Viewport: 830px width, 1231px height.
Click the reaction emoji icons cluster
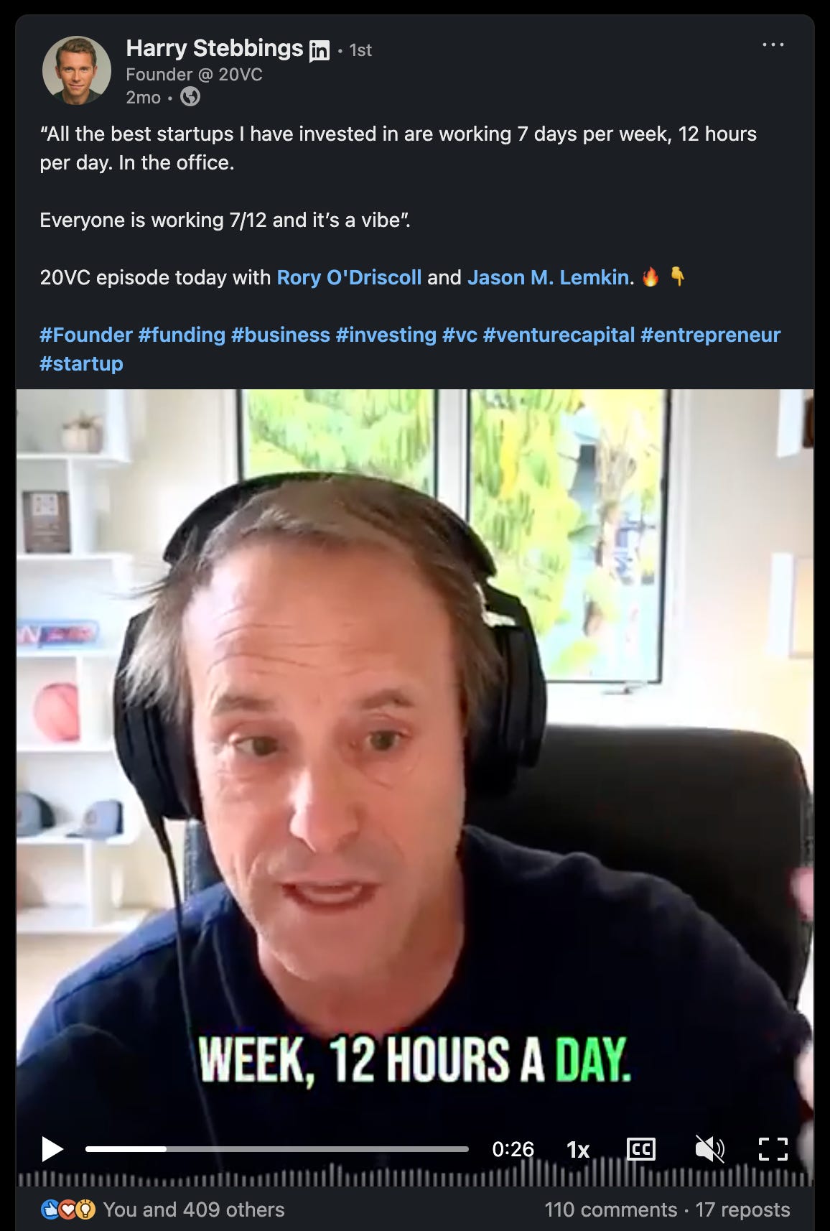68,1209
